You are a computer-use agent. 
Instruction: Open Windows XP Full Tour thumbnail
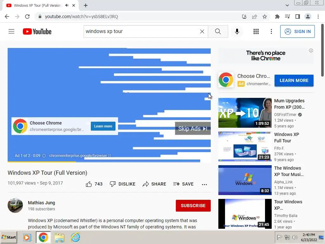(x=245, y=146)
